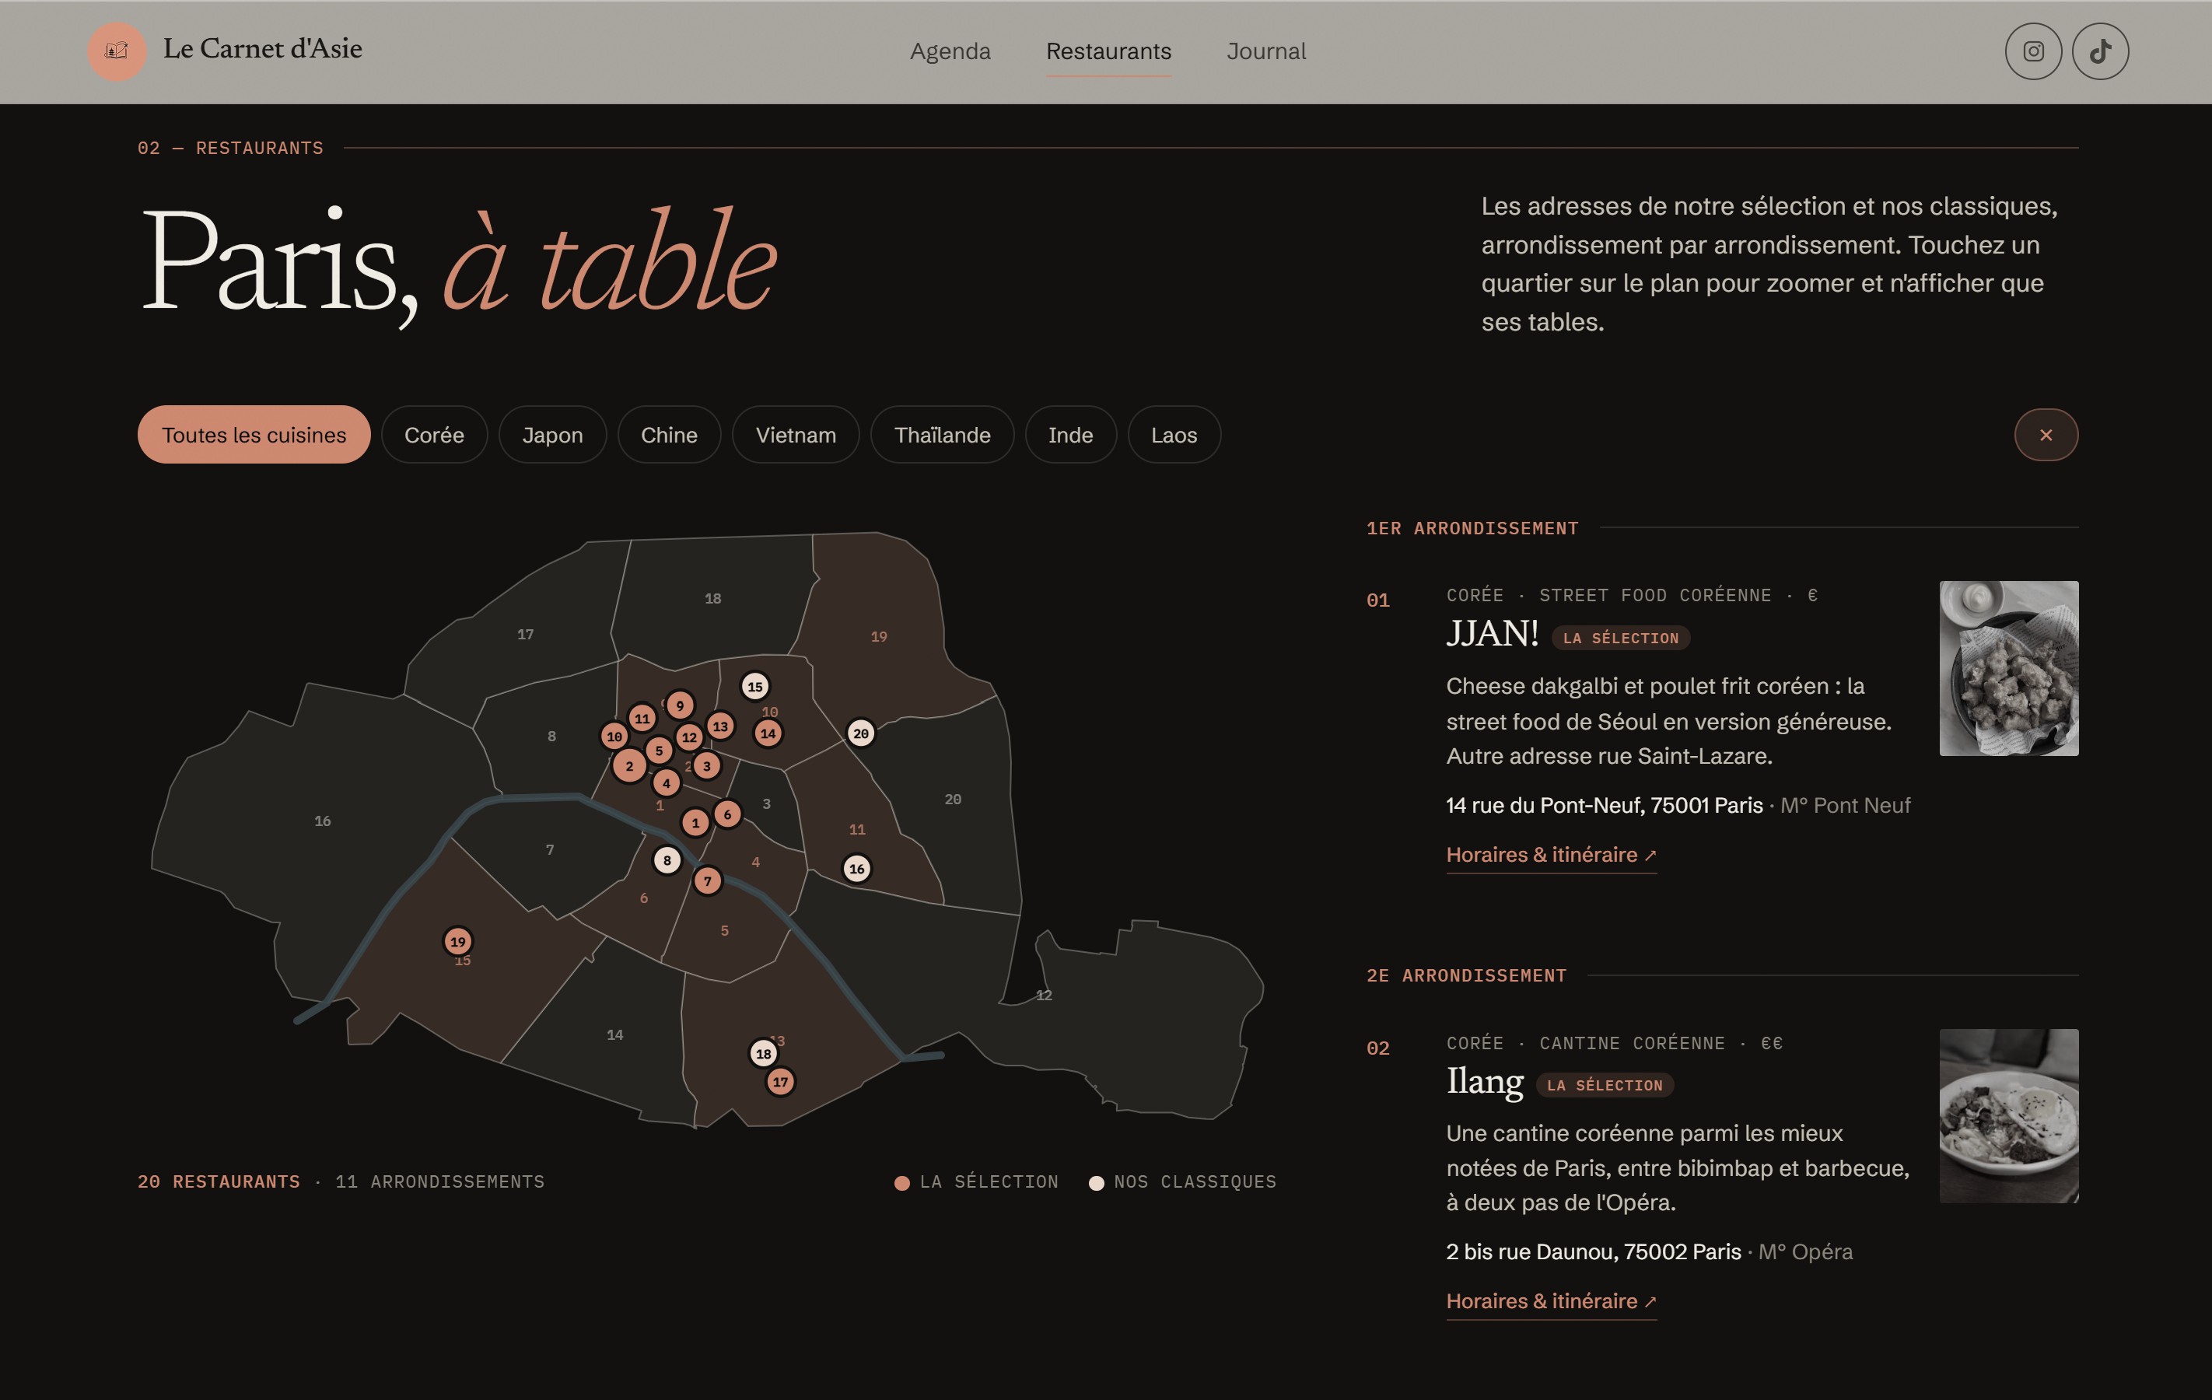Open the Journal nav item
The height and width of the screenshot is (1400, 2212).
1267,51
